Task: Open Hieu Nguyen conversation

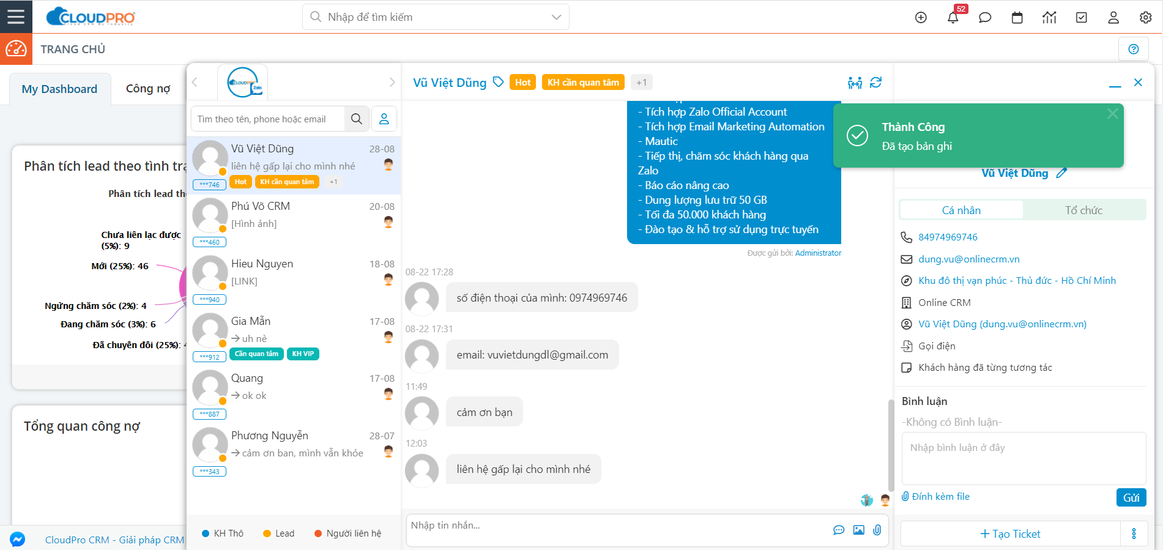Action: pos(294,281)
